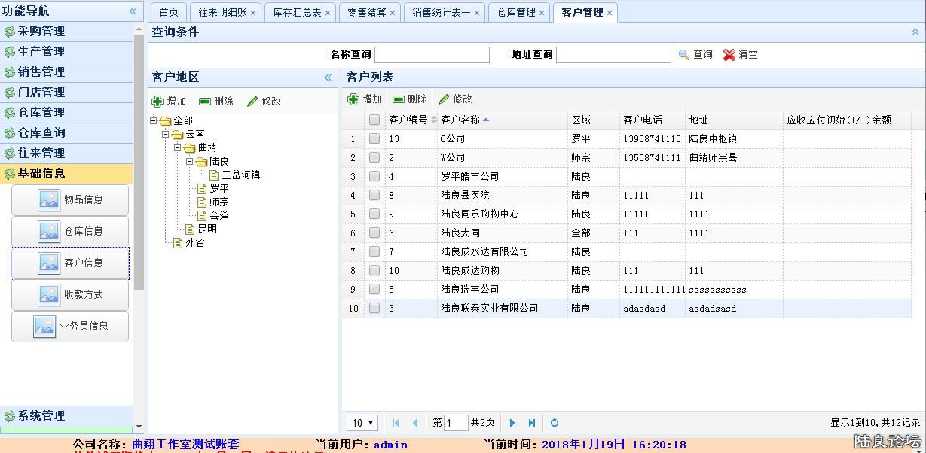Jump to last page of customer list
This screenshot has height=453, width=926.
[532, 423]
